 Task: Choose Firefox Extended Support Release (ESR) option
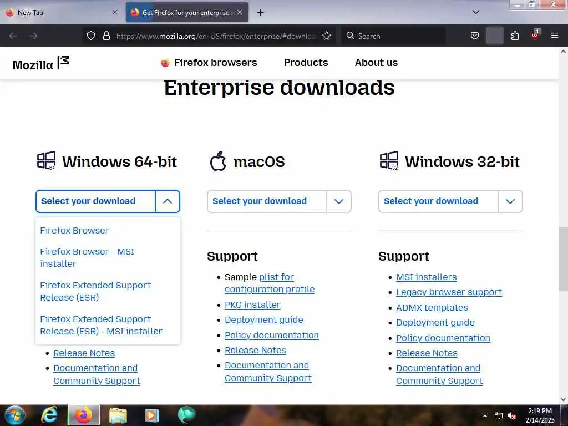click(95, 291)
